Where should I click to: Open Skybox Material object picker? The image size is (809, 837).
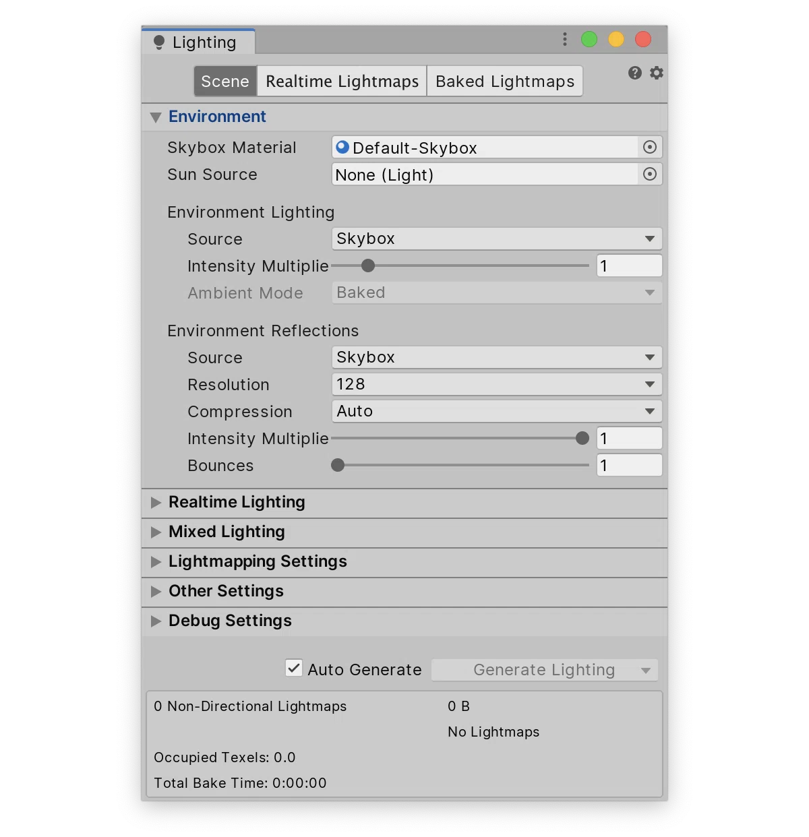click(649, 147)
